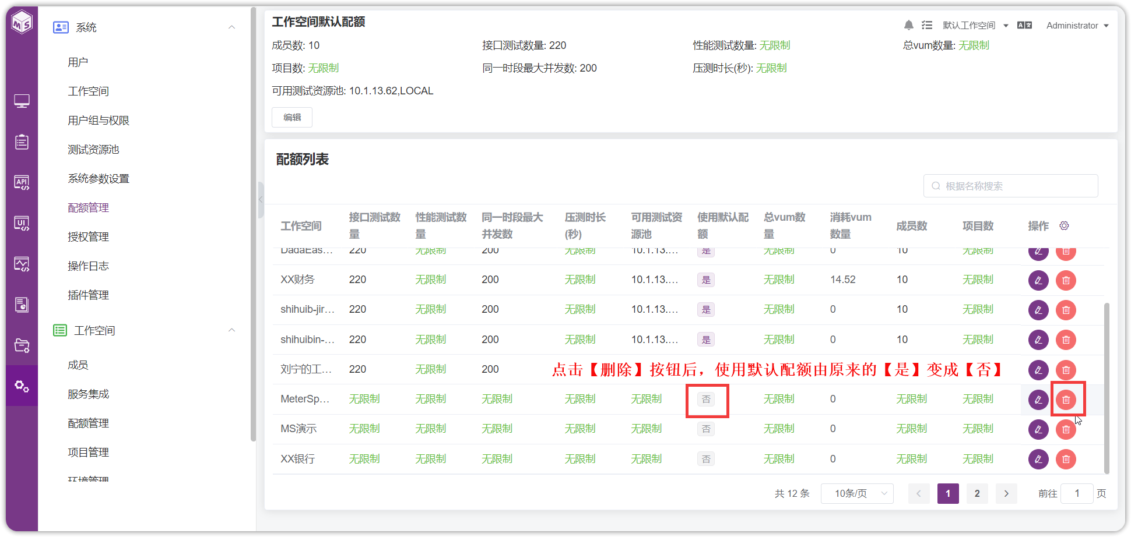Click the MeterSphere logo

tap(22, 22)
